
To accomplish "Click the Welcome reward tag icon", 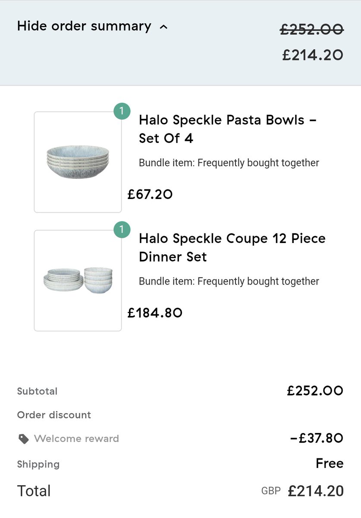I will tap(24, 439).
